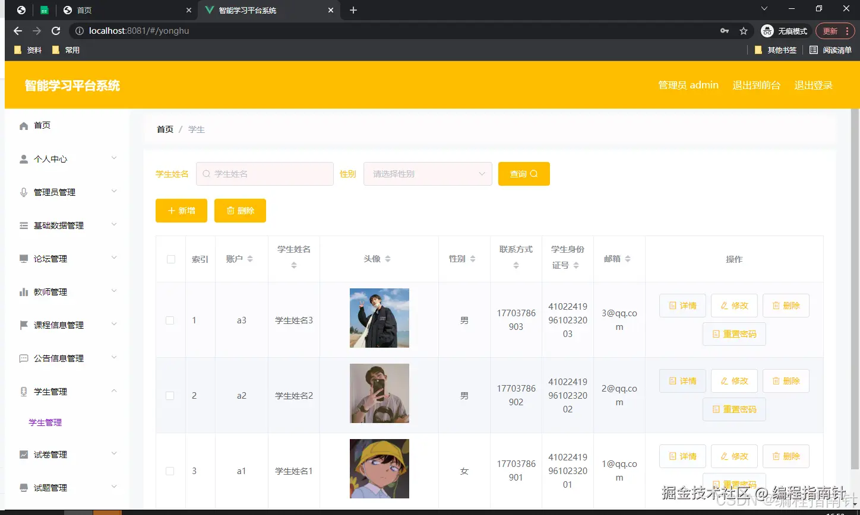Click the microphone icon beside 管理员管理
The width and height of the screenshot is (860, 515).
[24, 192]
